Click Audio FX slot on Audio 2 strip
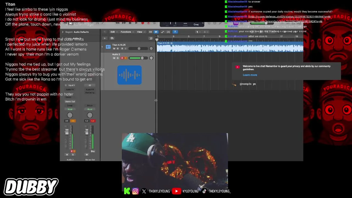 [70, 90]
